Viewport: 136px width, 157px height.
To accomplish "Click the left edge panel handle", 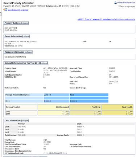I will pyautogui.click(x=1, y=14).
